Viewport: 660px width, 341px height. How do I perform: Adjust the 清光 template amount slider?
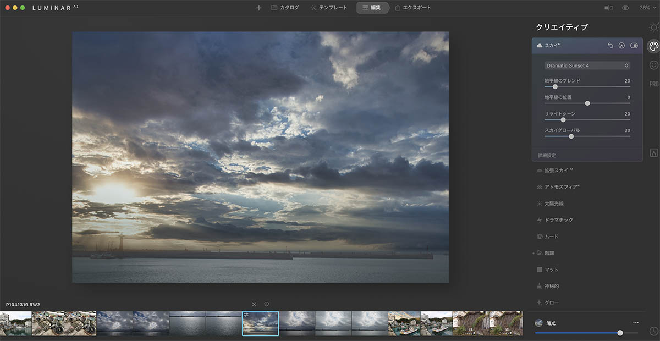point(620,333)
